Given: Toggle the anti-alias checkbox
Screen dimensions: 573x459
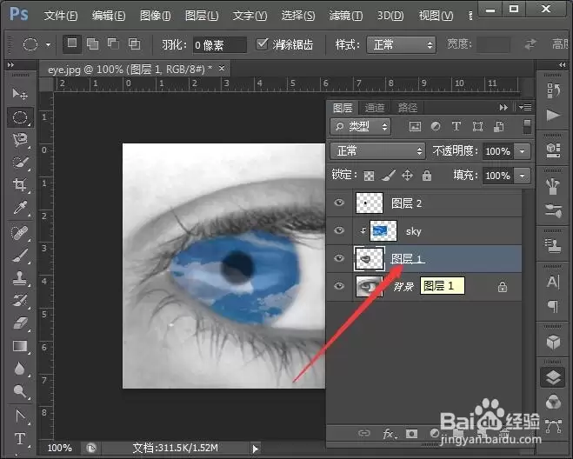Looking at the screenshot, I should coord(262,44).
